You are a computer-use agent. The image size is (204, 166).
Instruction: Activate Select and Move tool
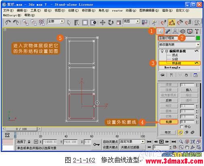click(102, 23)
